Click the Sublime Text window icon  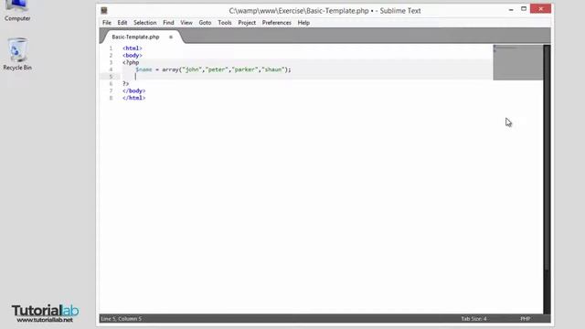tap(104, 10)
